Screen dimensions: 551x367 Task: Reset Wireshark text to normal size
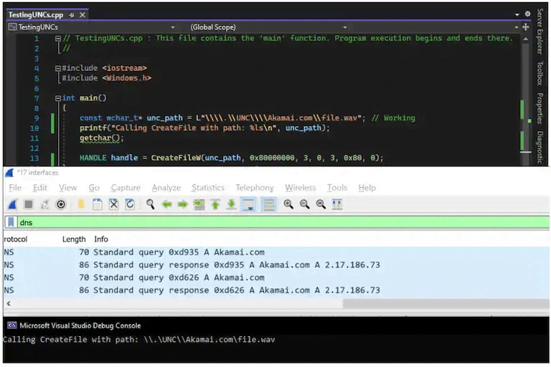321,204
